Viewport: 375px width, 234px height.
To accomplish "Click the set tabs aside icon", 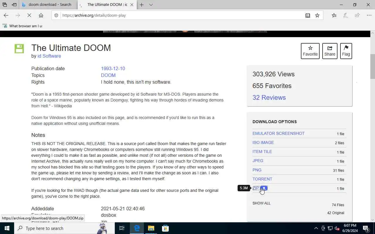I will tap(14, 5).
